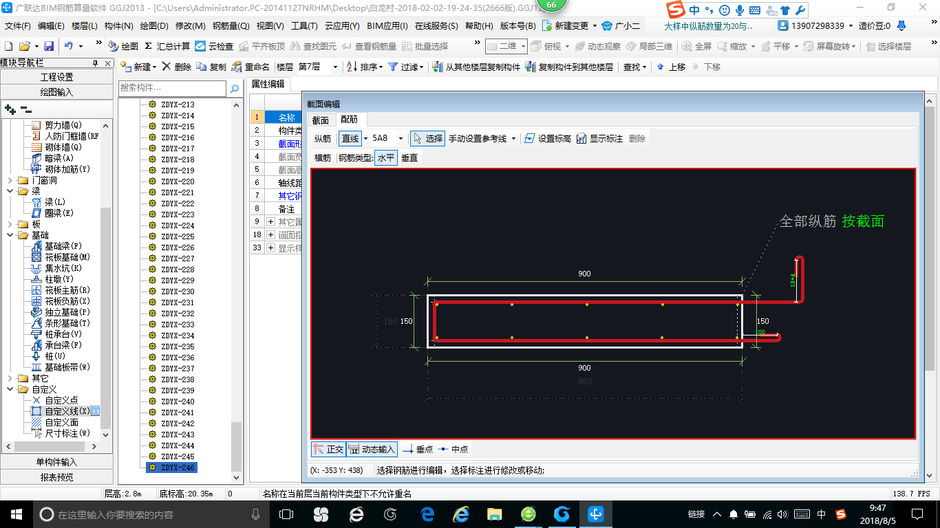The image size is (940, 528).
Task: Click 垂点 perpendicular snap
Action: [x=418, y=449]
